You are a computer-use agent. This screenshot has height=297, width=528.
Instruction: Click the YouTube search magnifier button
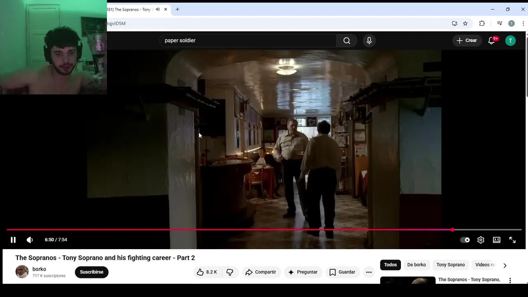[347, 40]
